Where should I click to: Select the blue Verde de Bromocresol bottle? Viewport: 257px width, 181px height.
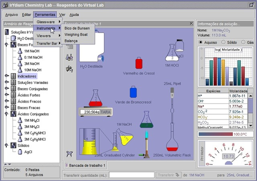133,92
